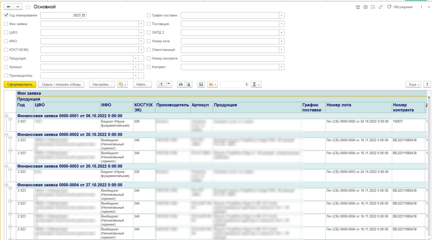
Task: Add Основной to favorites with star icon
Action: (x=28, y=7)
